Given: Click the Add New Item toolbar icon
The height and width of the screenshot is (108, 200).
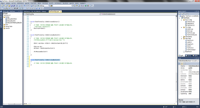Looking at the screenshot, I should [6, 6].
